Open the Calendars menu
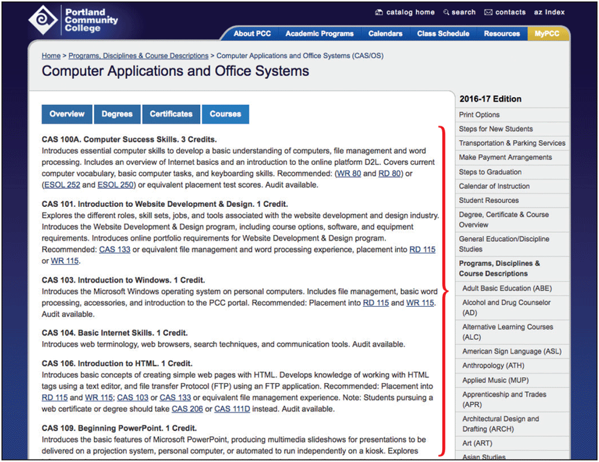 tap(385, 34)
